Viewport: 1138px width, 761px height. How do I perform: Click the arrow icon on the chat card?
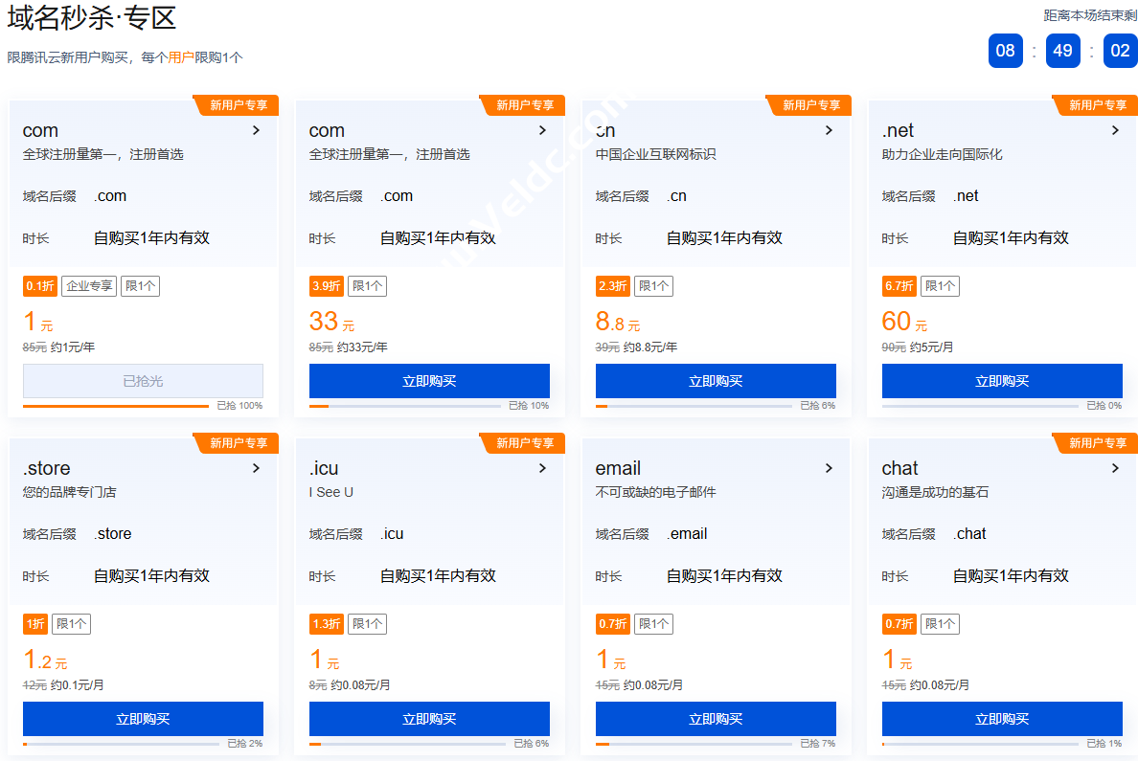pos(1115,468)
